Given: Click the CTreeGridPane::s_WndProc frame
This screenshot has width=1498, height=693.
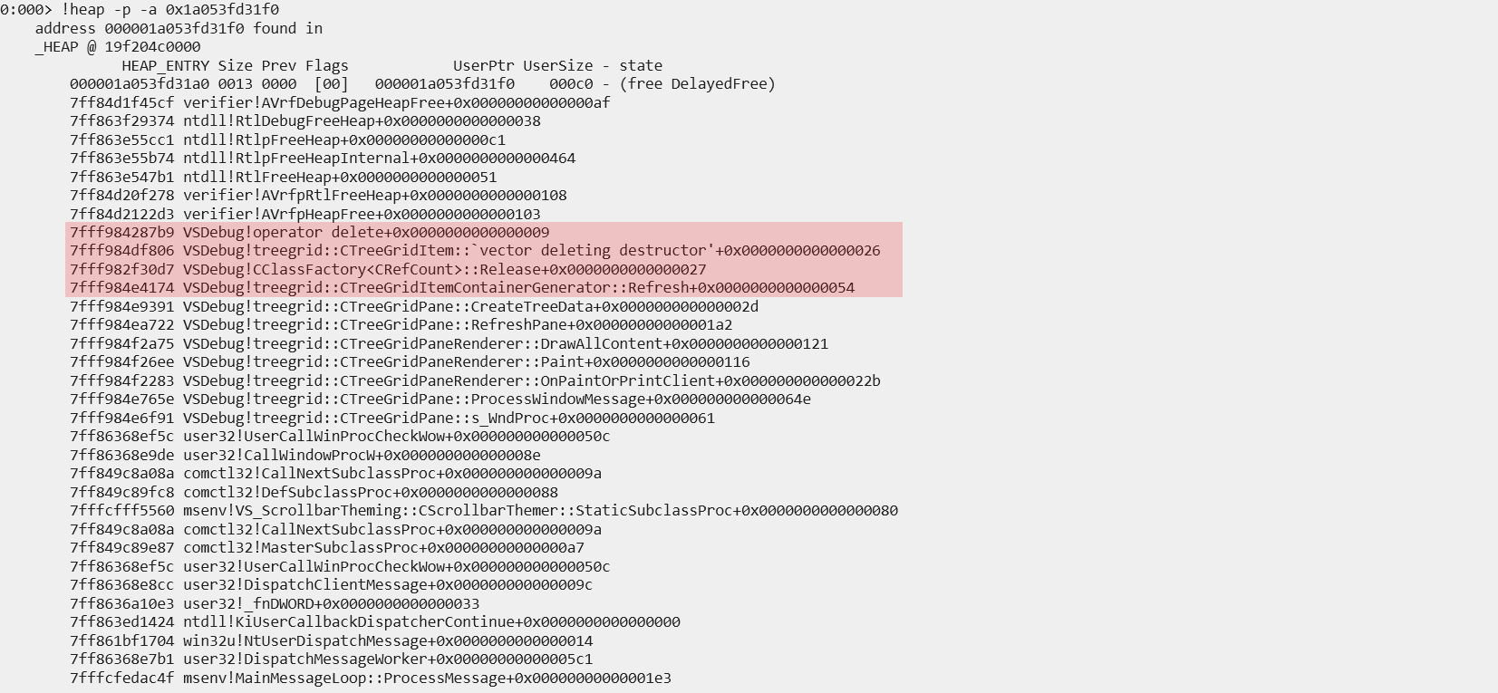Looking at the screenshot, I should (392, 419).
